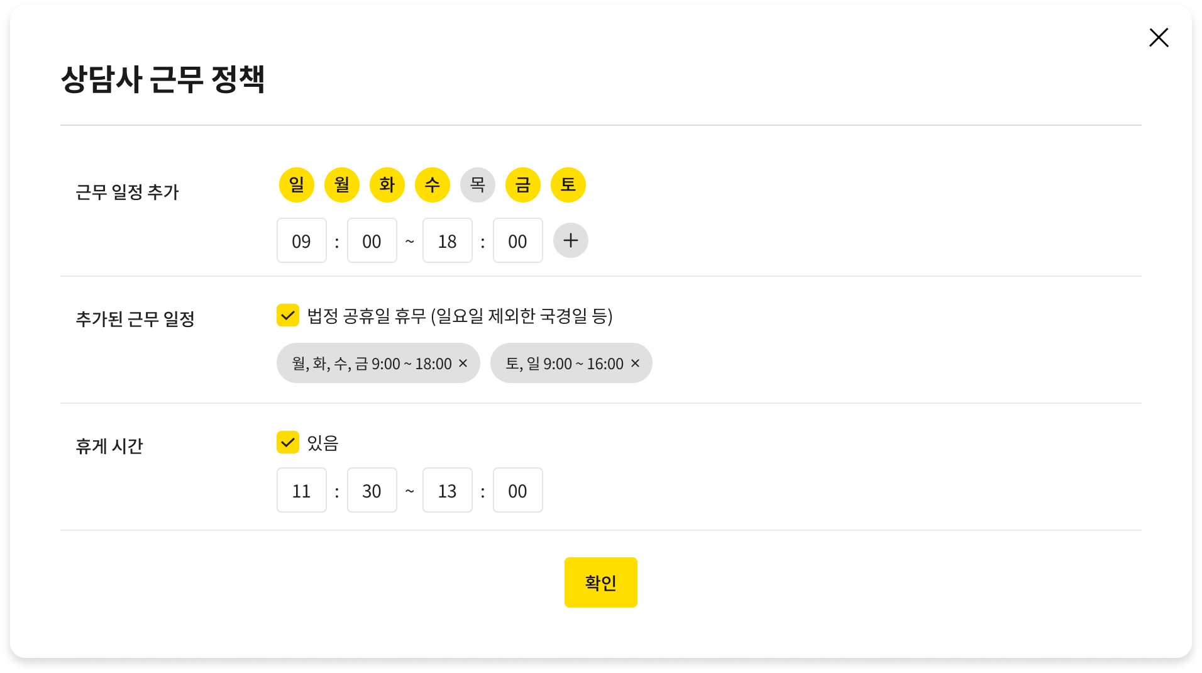Select the break start minute field 30
This screenshot has width=1202, height=673.
click(x=372, y=491)
